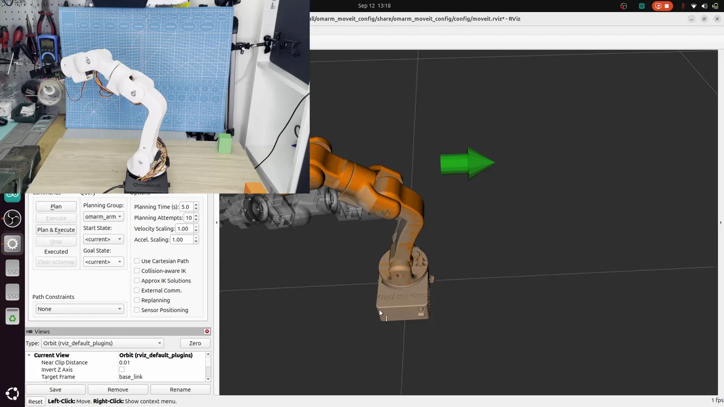Open the volume control indicator
Image resolution: width=724 pixels, height=407 pixels.
[705, 6]
